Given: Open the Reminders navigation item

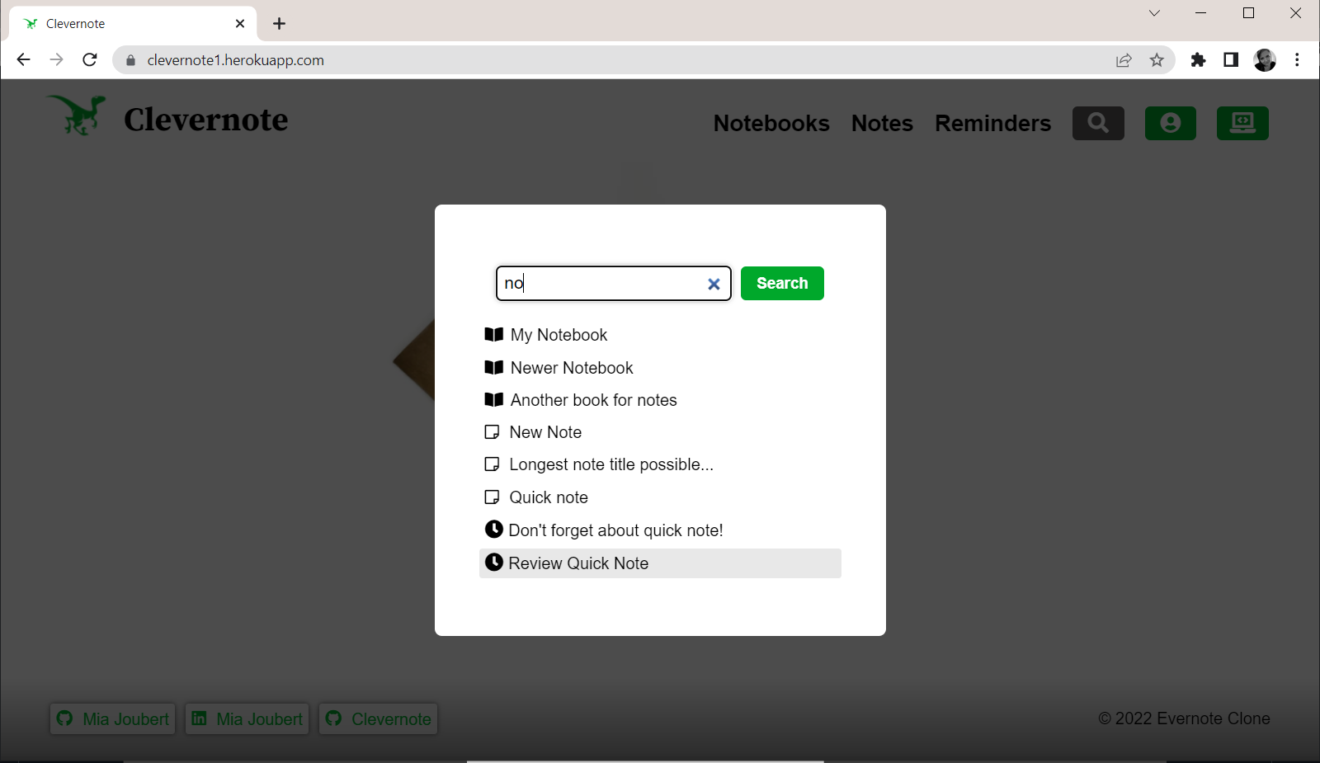Looking at the screenshot, I should click(992, 123).
